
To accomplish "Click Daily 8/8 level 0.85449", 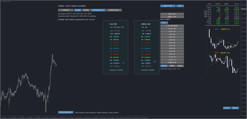I will pyautogui.click(x=114, y=37).
